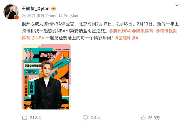Viewport: 185px width, 123px height.
Task: Open the @NBA mention link
Action: click(38, 38)
